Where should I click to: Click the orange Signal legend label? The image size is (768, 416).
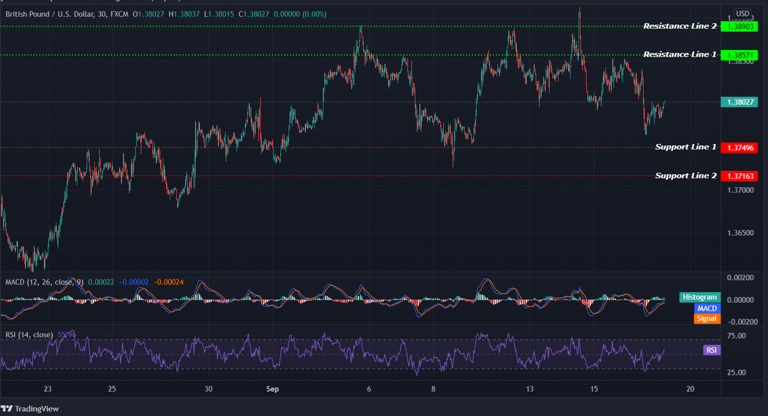click(707, 318)
